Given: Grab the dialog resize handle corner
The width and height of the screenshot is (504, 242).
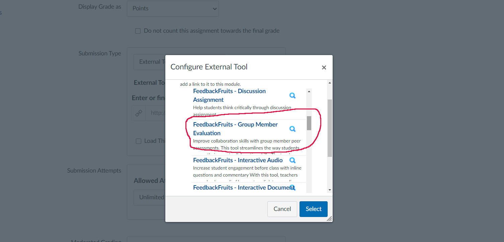Looking at the screenshot, I should pos(329,219).
